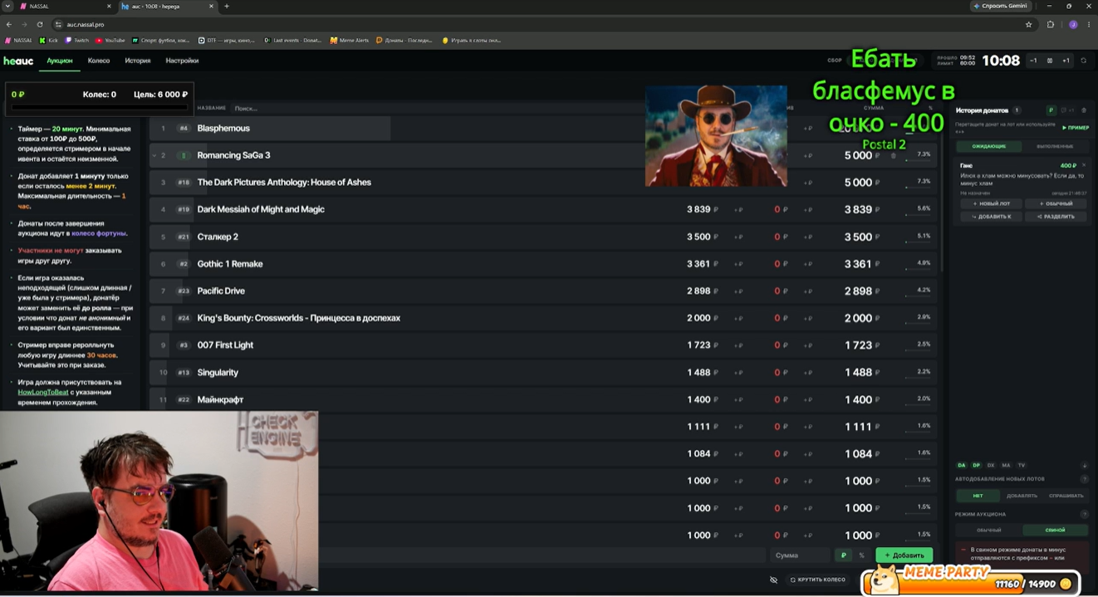The image size is (1098, 597).
Task: Select the % toggle near Сумма
Action: point(861,555)
